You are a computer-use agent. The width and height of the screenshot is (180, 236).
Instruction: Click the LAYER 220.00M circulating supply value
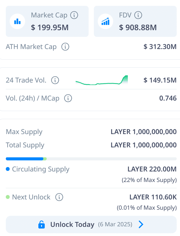(152, 169)
